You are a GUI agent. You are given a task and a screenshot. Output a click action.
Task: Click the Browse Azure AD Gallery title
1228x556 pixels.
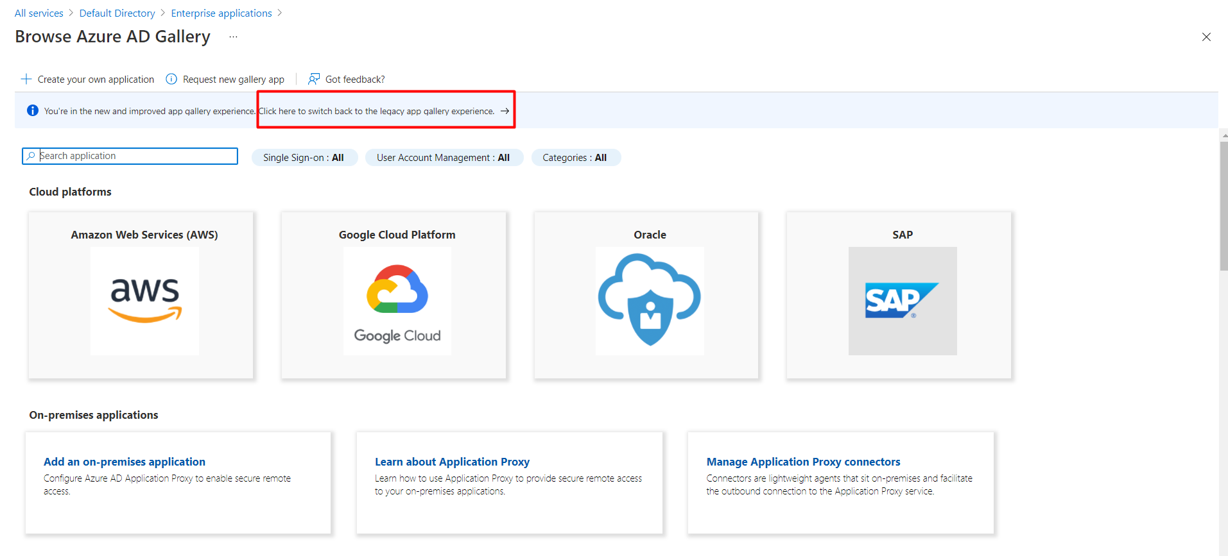click(x=112, y=37)
